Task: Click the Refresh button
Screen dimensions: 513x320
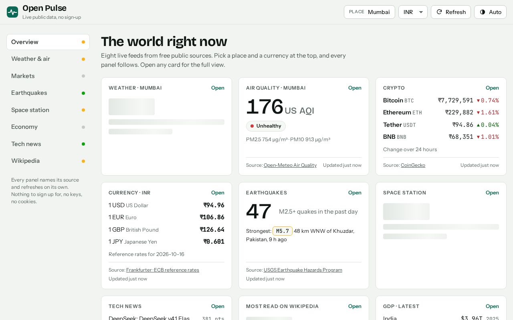Action: (x=451, y=12)
